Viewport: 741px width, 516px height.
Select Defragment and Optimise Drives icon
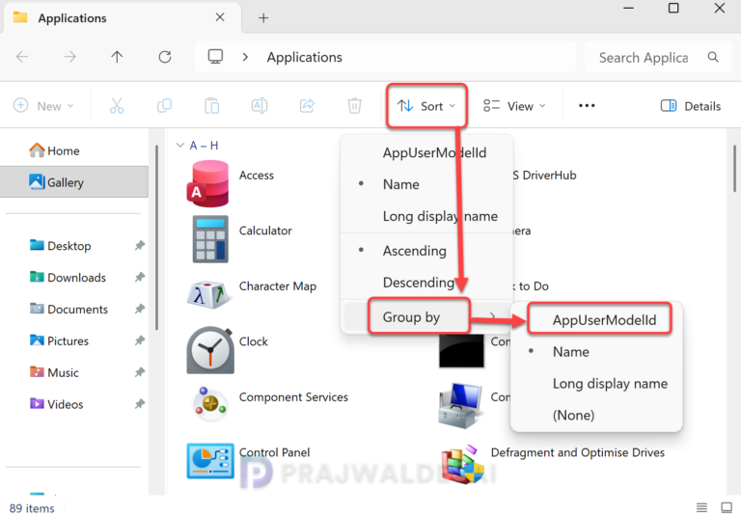click(x=462, y=463)
